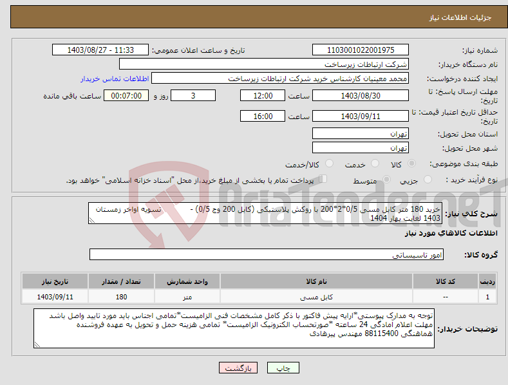This screenshot has height=385, width=508.
Task: Click the row number cell 1
Action: click(x=487, y=297)
